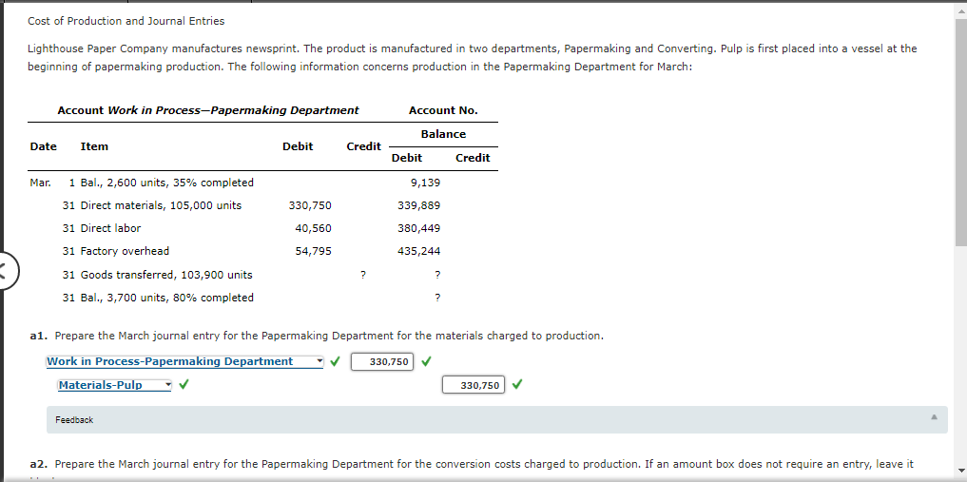
Task: Select 'Goods transferred, 103,900 units' row text
Action: coord(166,275)
